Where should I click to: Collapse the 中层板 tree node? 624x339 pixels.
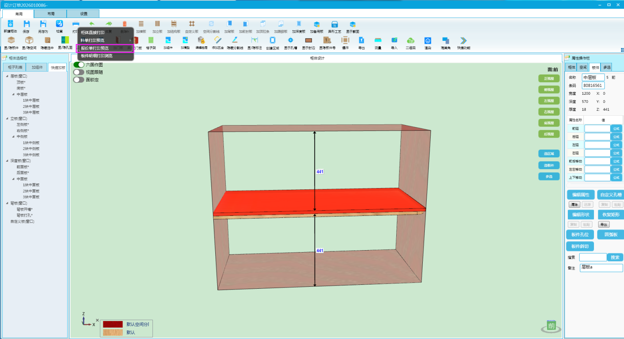pyautogui.click(x=13, y=94)
